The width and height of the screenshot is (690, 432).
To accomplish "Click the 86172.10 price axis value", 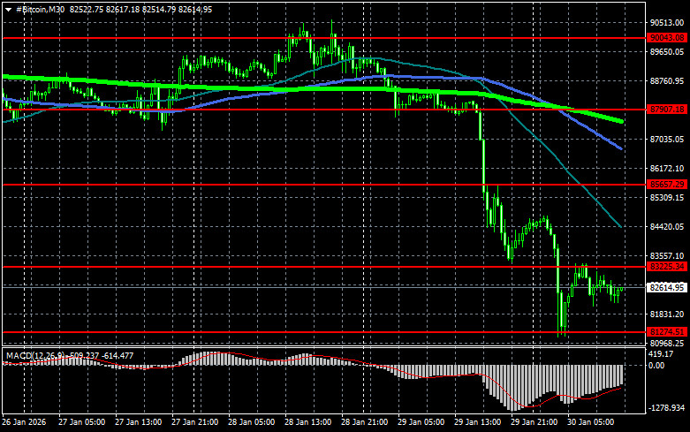I will [x=667, y=169].
